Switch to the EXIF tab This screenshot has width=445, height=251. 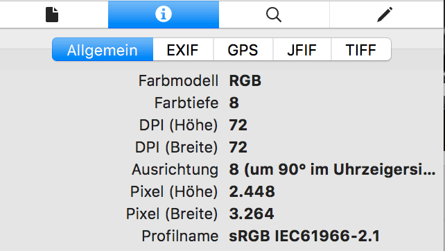[183, 50]
